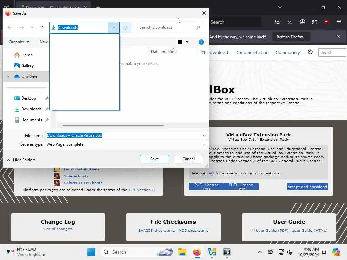Open PUEL License FAQ button

(x=206, y=187)
